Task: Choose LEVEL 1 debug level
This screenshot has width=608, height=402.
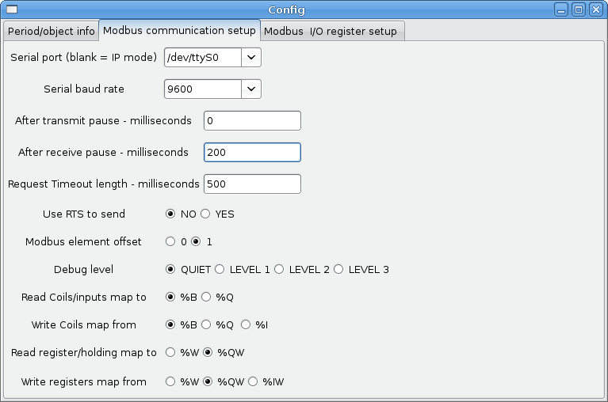Action: (220, 269)
